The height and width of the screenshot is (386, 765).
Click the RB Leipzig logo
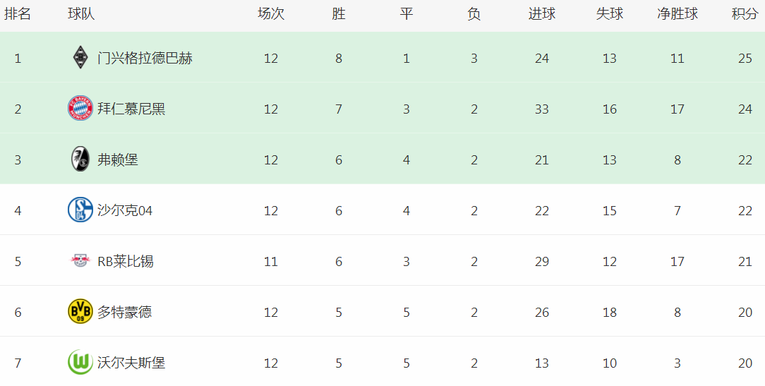[x=80, y=260]
